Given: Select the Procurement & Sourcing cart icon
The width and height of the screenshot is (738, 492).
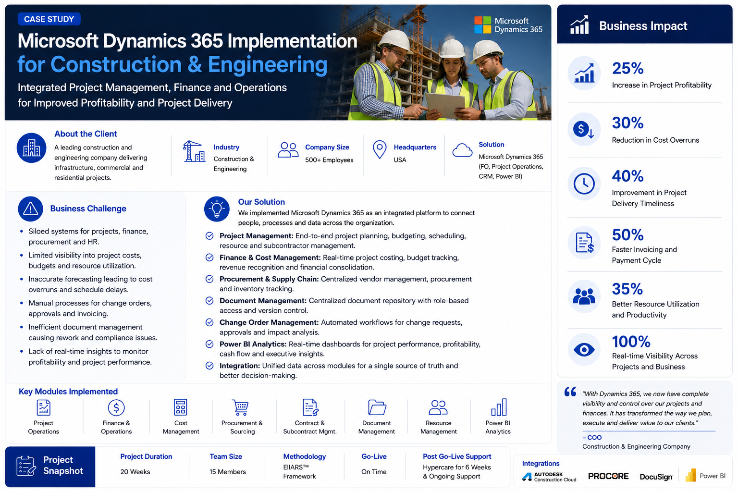Looking at the screenshot, I should click(x=240, y=407).
